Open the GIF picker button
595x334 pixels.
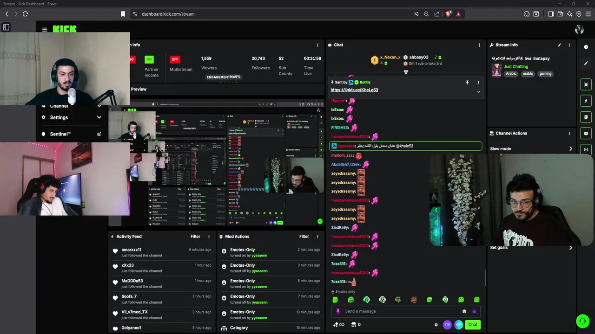[x=458, y=325]
